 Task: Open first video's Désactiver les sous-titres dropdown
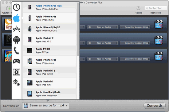(x=135, y=27)
